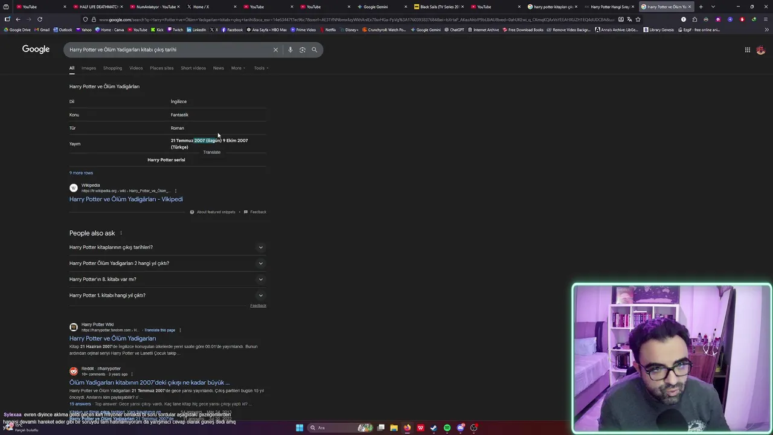This screenshot has height=435, width=773.
Task: Switch to Shopping results tab
Action: coord(112,68)
